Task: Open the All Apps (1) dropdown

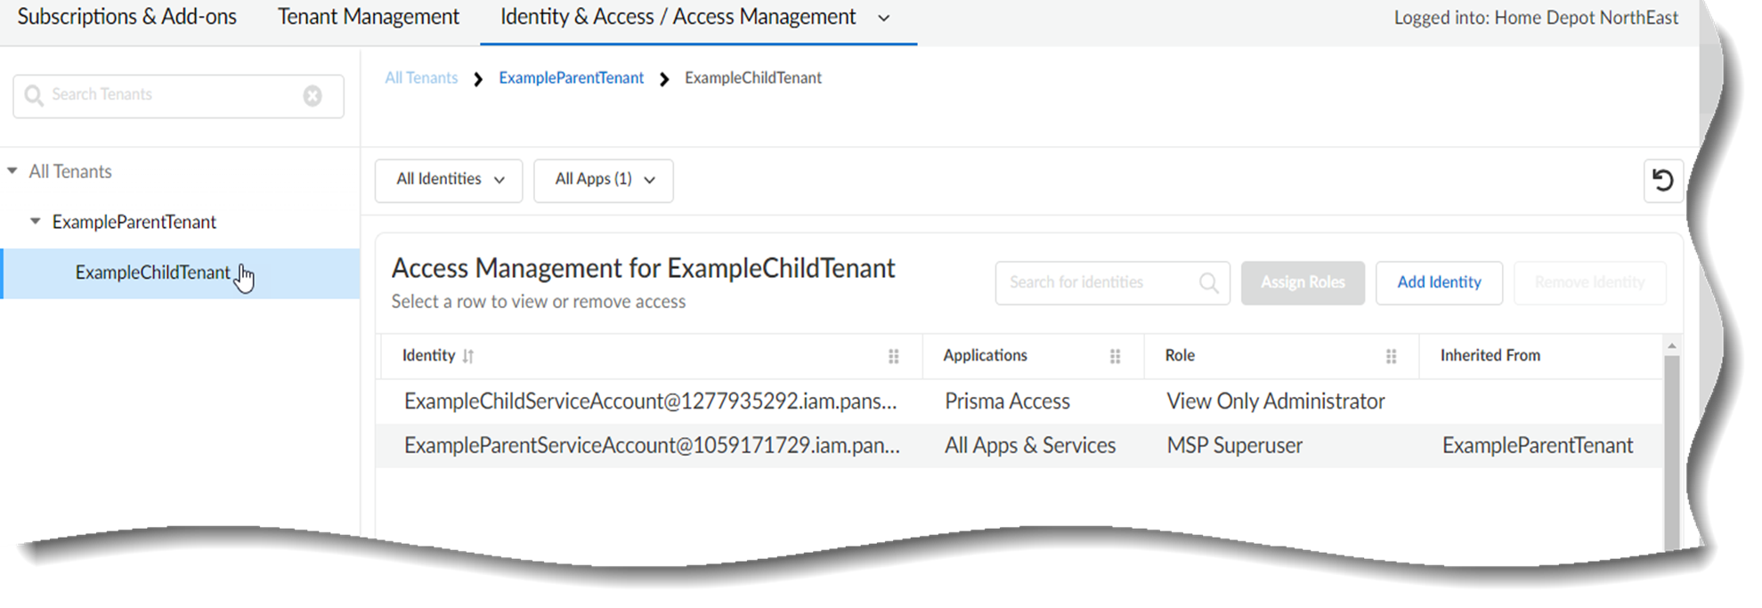Action: click(x=604, y=180)
